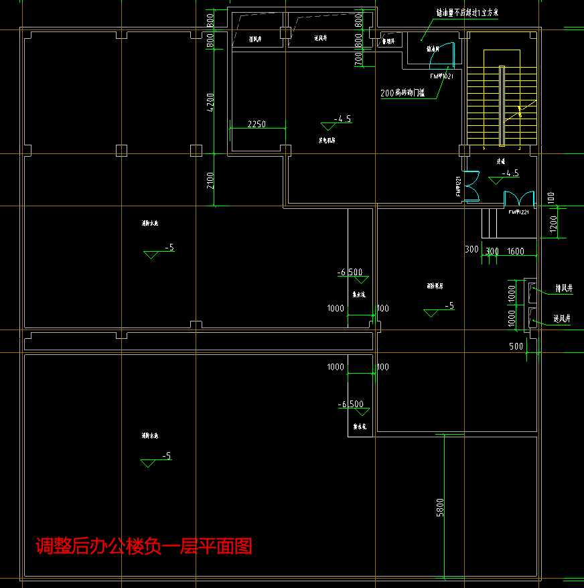Image resolution: width=584 pixels, height=588 pixels.
Task: Click the 排风井 label on right side
Action: 564,289
